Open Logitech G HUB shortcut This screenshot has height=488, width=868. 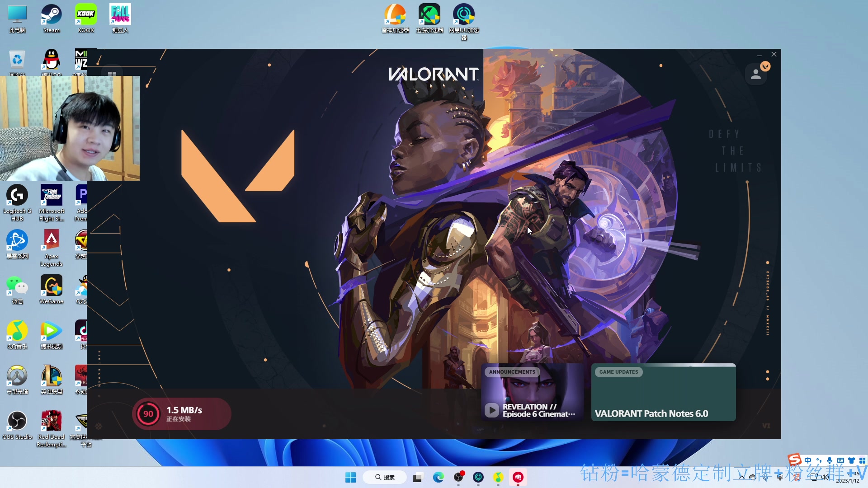point(17,203)
